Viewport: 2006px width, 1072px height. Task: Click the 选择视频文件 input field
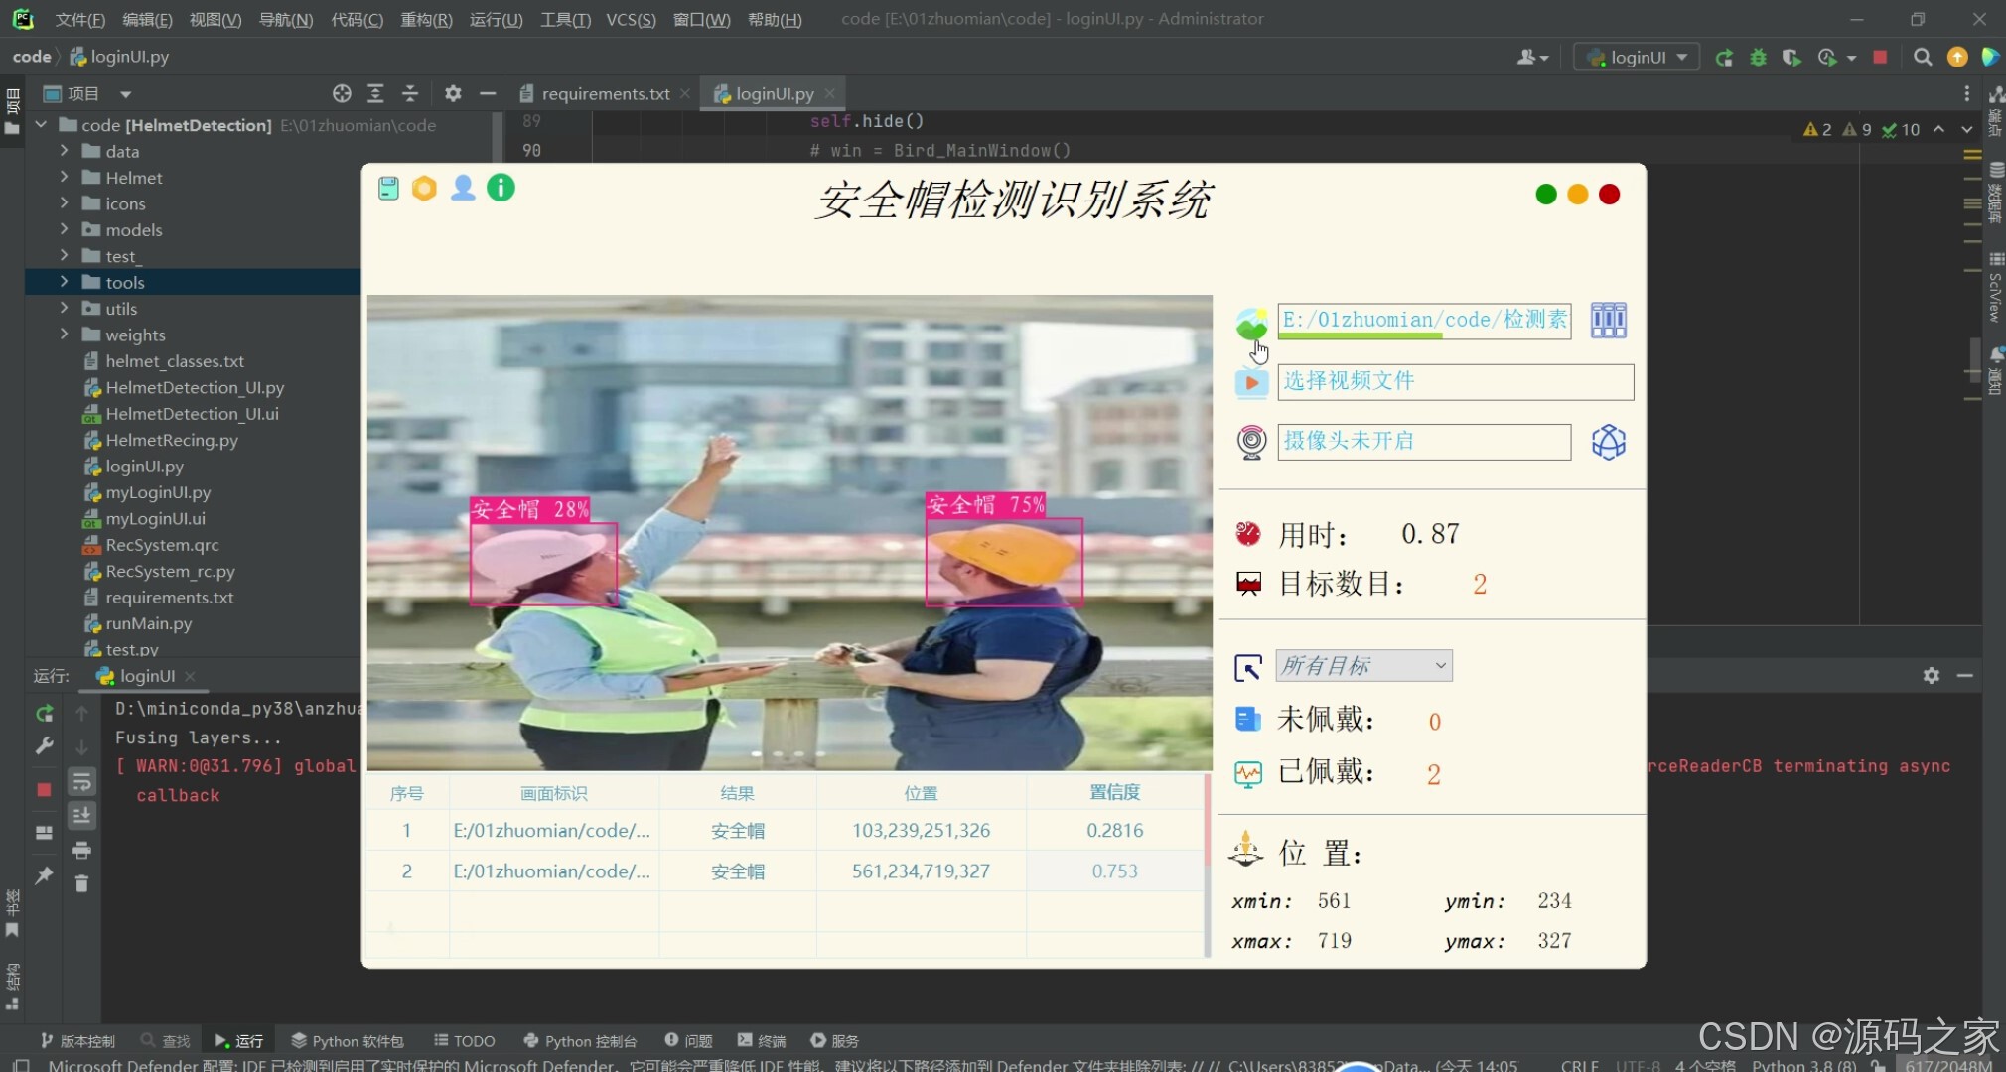point(1455,382)
